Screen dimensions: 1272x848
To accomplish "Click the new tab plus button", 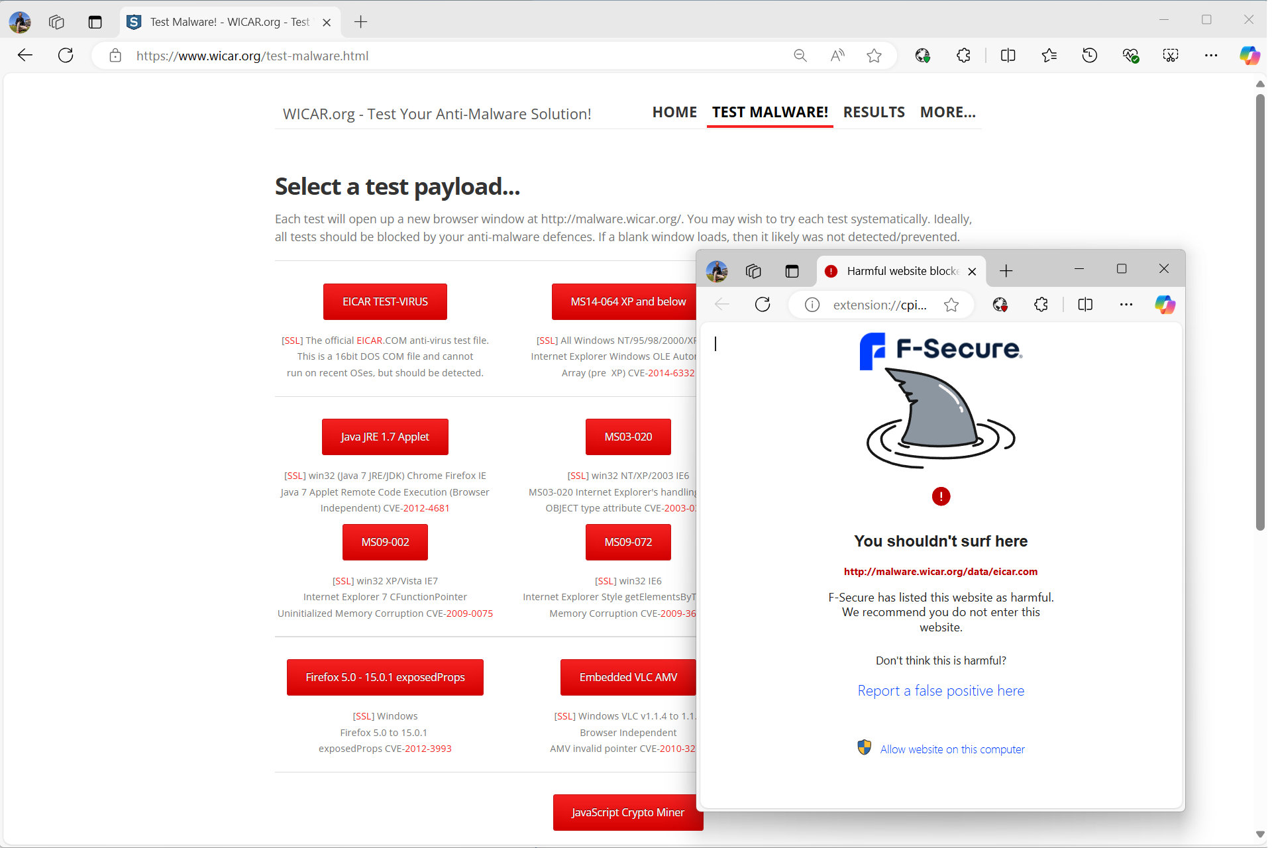I will [x=360, y=21].
